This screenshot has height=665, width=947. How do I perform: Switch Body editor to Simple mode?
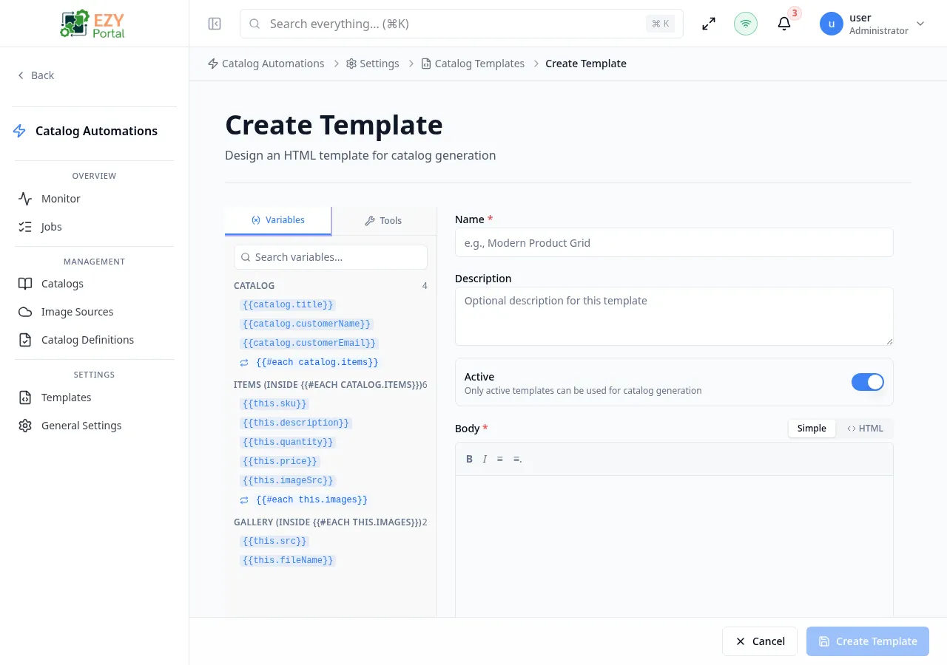click(x=812, y=429)
